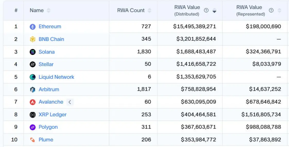Sort table by Name column arrows
Image resolution: width=289 pixels, height=147 pixels.
(x=48, y=10)
